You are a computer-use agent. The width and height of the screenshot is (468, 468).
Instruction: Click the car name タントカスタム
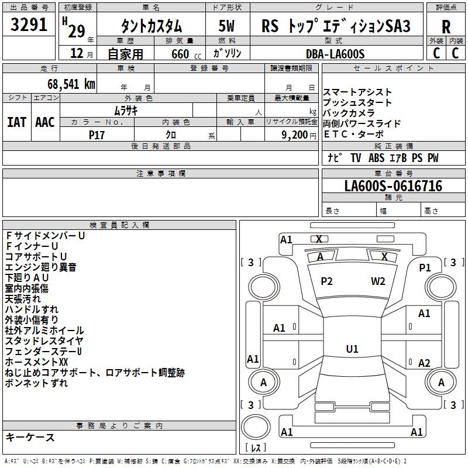coord(151,27)
